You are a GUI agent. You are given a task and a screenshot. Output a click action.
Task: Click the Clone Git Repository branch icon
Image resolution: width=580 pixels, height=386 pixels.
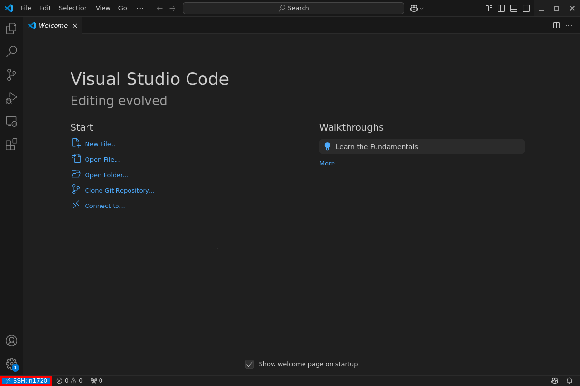coord(76,189)
